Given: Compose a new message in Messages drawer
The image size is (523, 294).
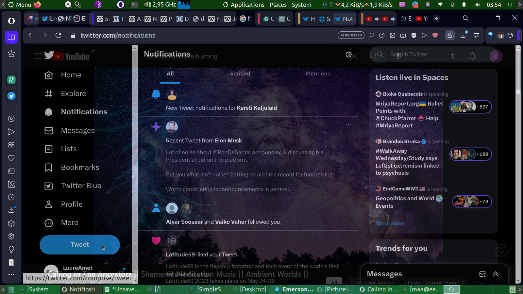Looking at the screenshot, I should tap(482, 274).
